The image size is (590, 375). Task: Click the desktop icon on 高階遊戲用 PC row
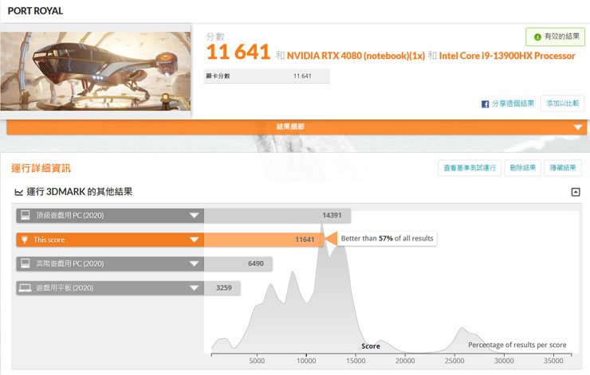pyautogui.click(x=26, y=264)
